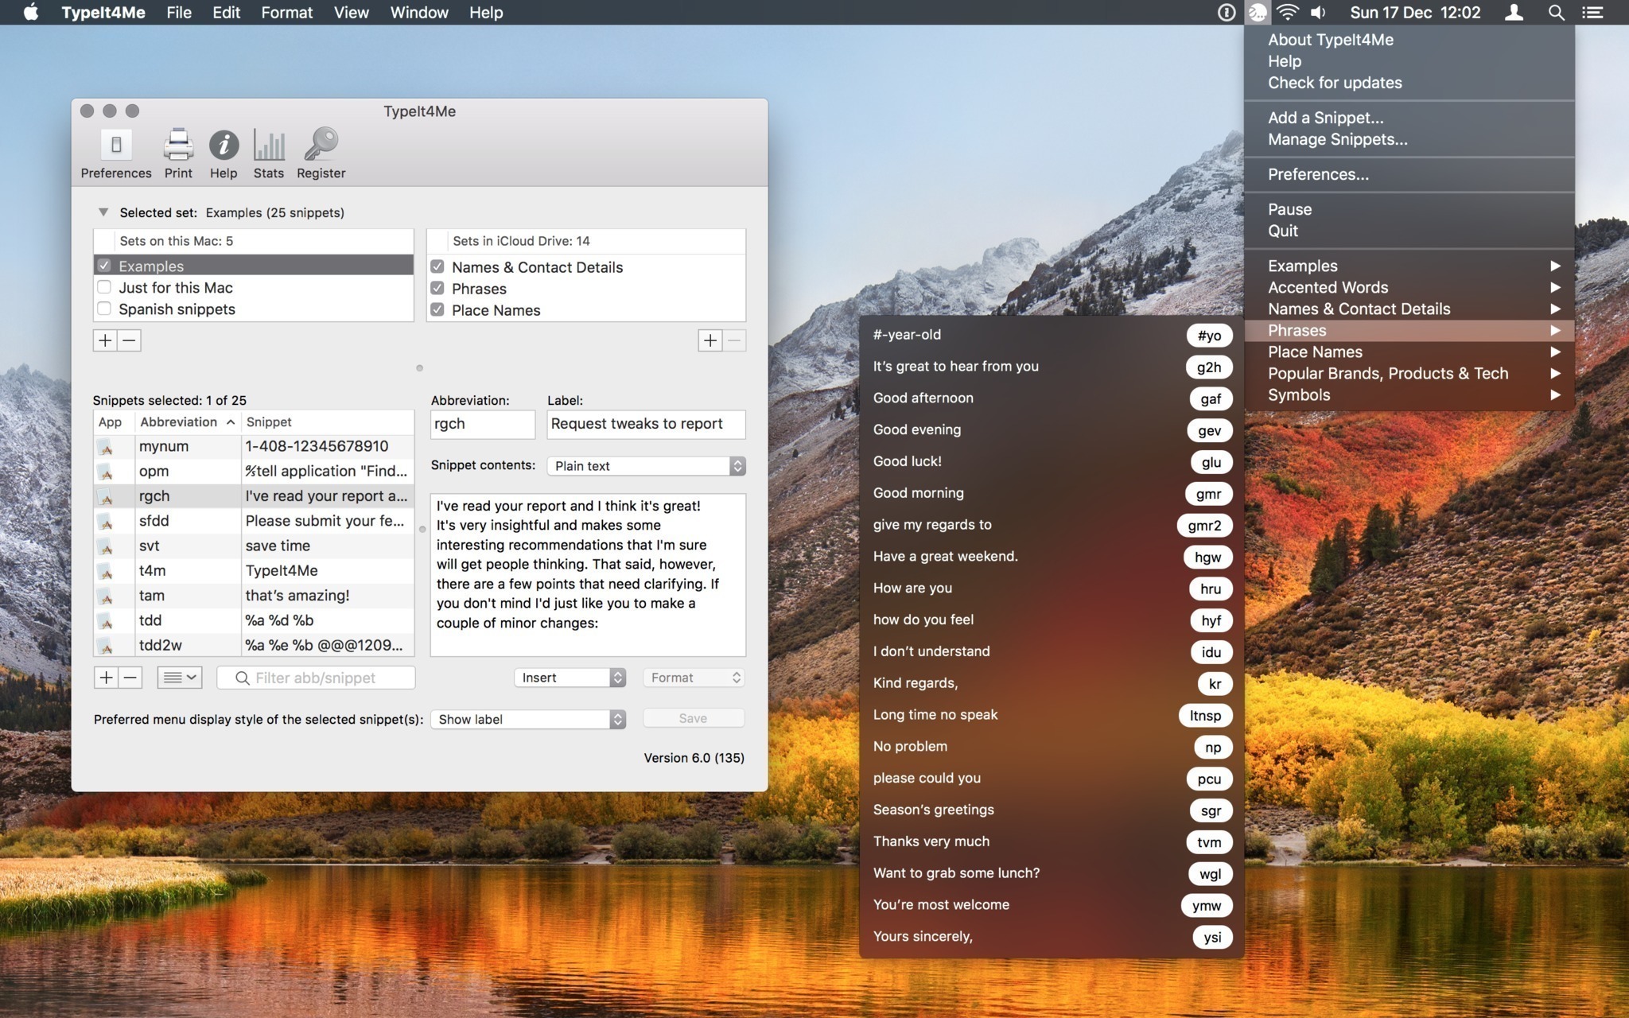
Task: Click the app icon in the mynum row
Action: [x=105, y=447]
